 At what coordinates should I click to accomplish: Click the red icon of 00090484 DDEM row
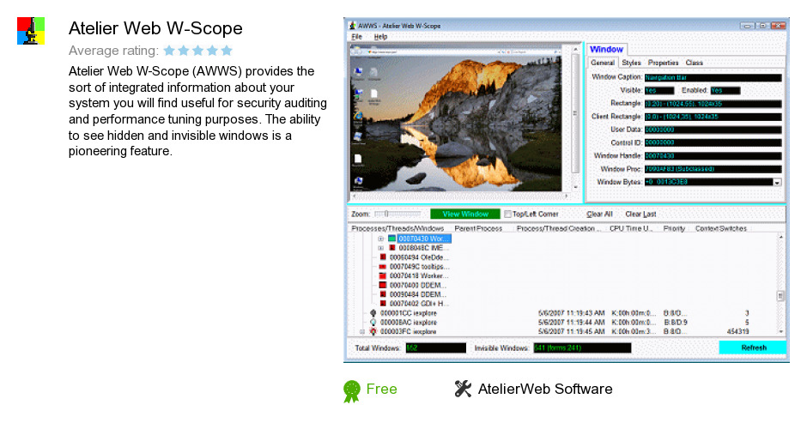click(383, 294)
